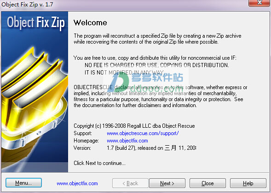This screenshot has height=193, width=271.
Task: Click the 'Support:' label
Action: point(83,133)
